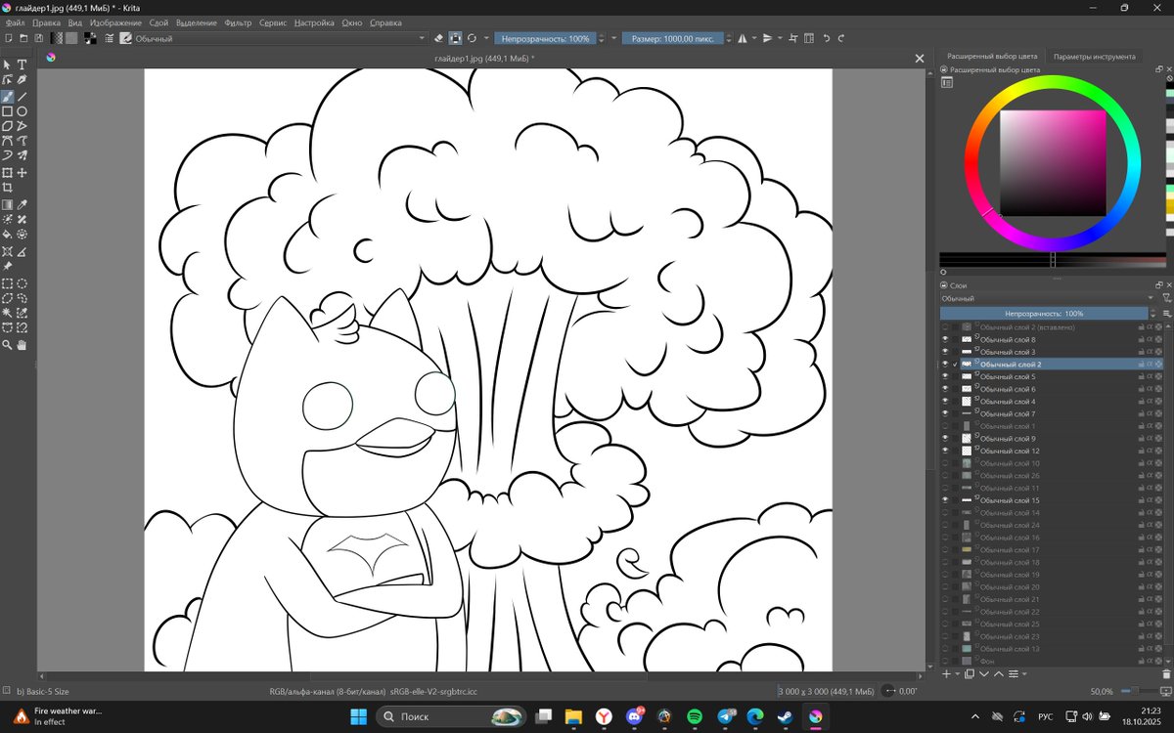This screenshot has width=1174, height=733.
Task: Select the Color Sampler eyedropper tool
Action: click(22, 205)
